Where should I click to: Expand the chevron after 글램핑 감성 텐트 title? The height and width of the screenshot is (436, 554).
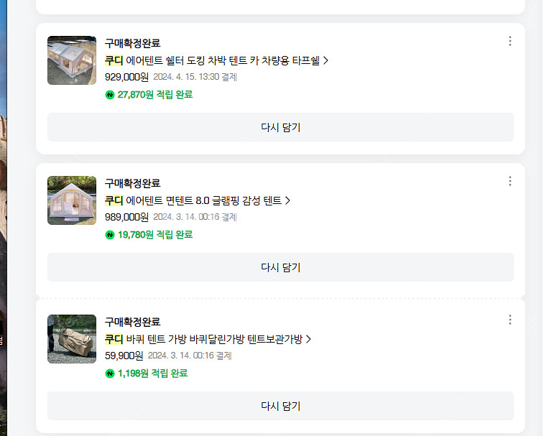click(x=288, y=200)
